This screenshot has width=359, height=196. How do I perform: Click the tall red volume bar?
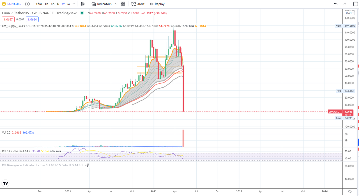coord(183,138)
